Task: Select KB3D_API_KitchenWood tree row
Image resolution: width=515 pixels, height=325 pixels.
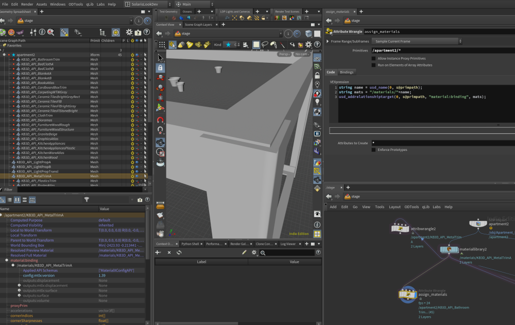Action: pyautogui.click(x=40, y=158)
